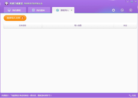Click the 文件名称 column header
138x98 pixels.
click(x=23, y=26)
